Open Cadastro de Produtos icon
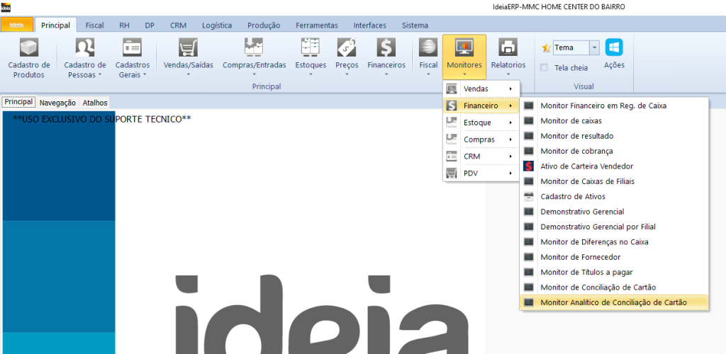This screenshot has height=354, width=726. click(29, 48)
